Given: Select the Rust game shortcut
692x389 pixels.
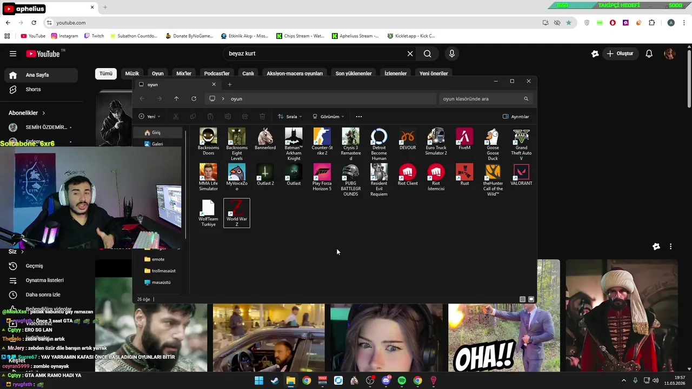Looking at the screenshot, I should pyautogui.click(x=464, y=175).
